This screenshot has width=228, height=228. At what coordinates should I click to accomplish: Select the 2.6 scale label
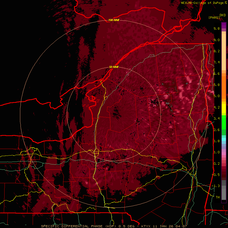pos(217,130)
